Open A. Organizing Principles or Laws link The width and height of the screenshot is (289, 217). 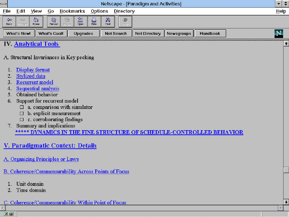(41, 159)
